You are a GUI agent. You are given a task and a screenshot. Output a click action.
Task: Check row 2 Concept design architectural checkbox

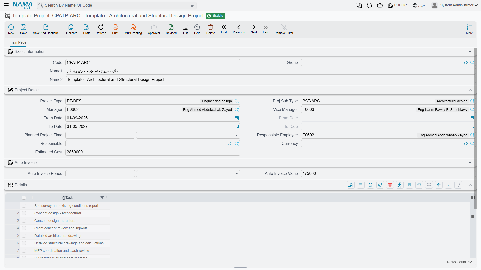24,213
